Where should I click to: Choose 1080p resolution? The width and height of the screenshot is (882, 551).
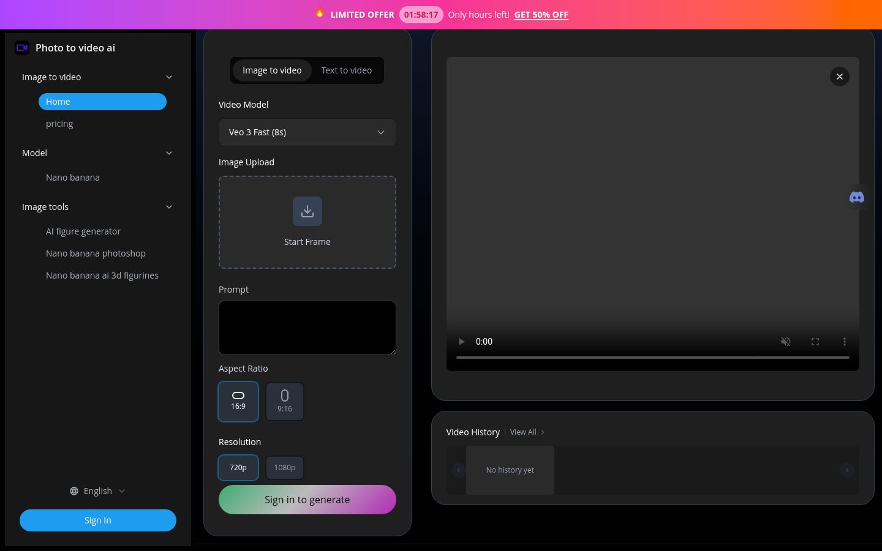pos(285,468)
